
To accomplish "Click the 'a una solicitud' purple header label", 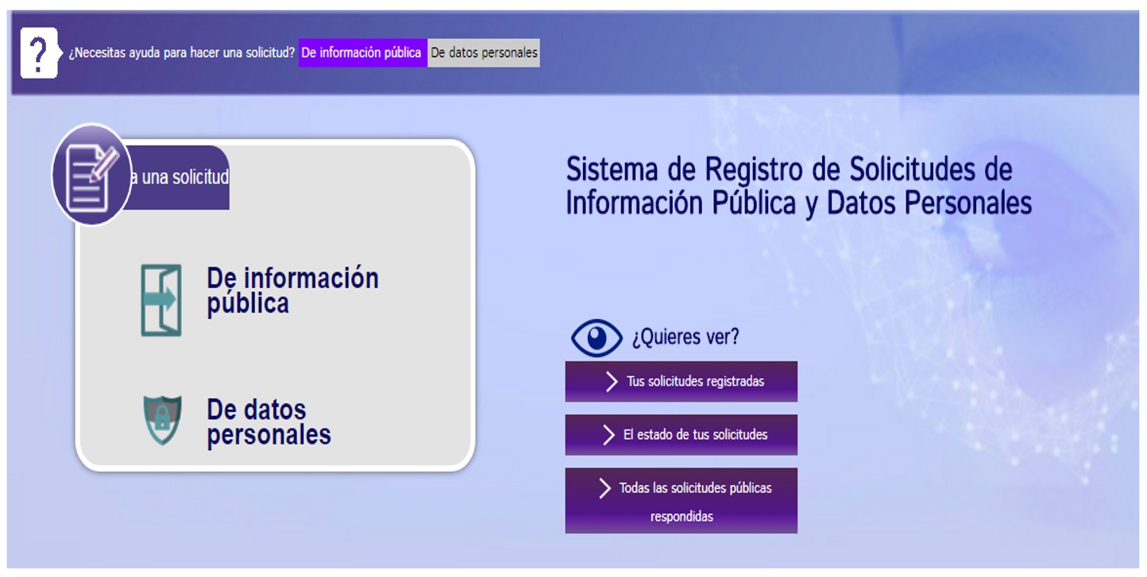I will 180,177.
